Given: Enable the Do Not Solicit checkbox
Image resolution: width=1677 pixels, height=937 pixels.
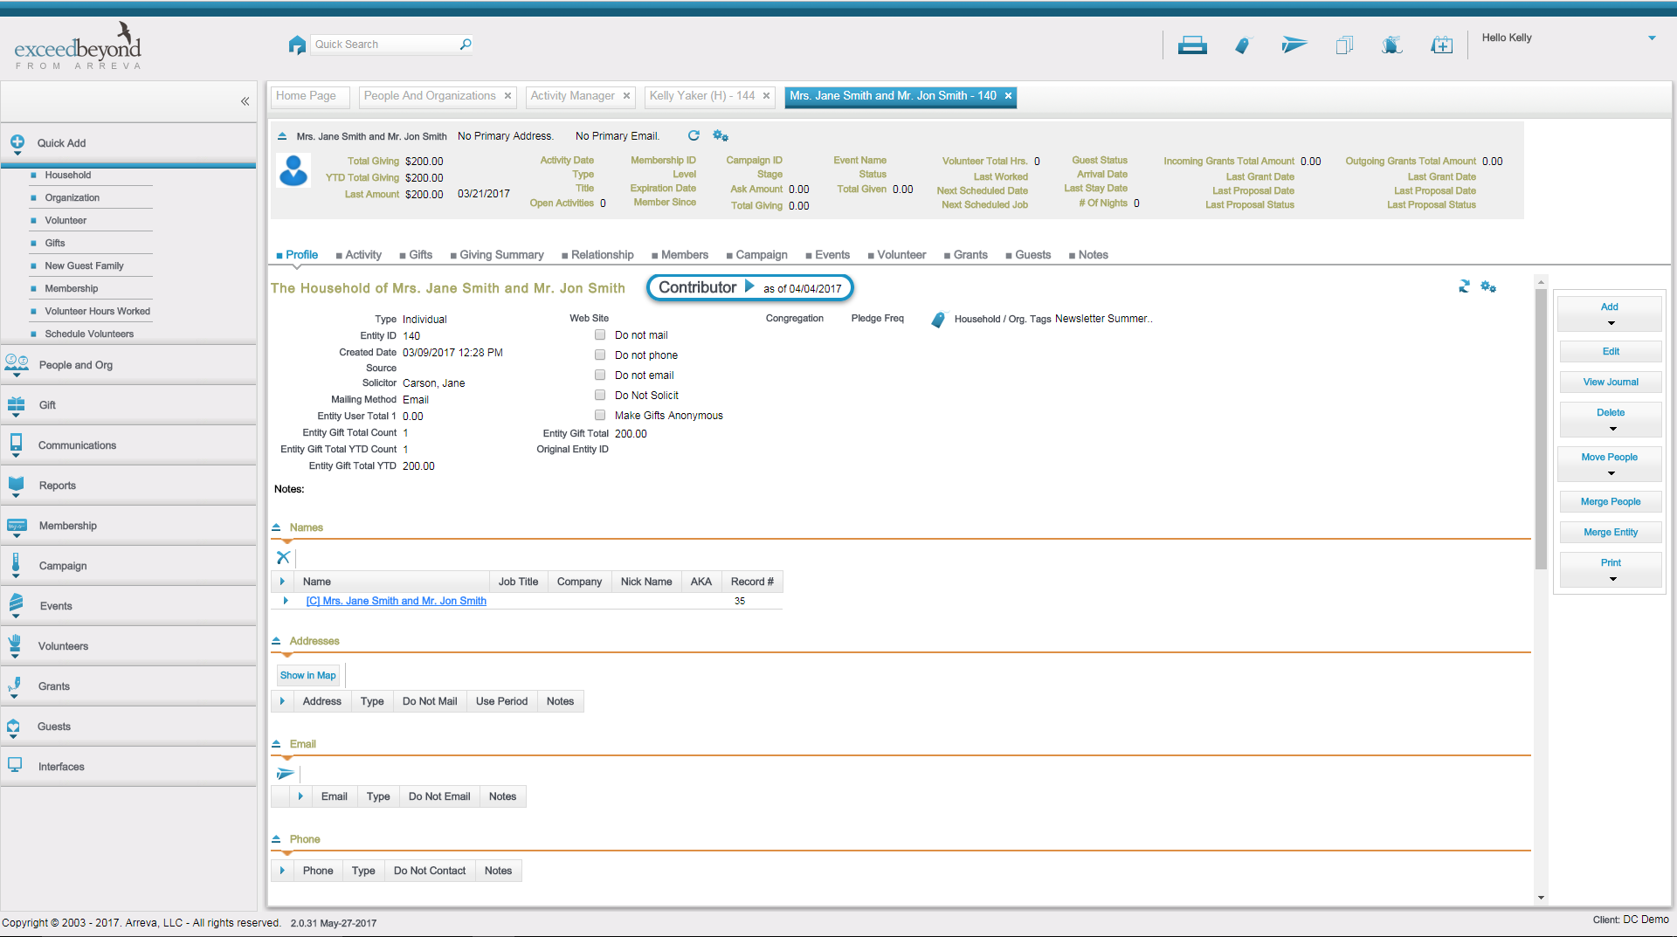Looking at the screenshot, I should [x=600, y=395].
